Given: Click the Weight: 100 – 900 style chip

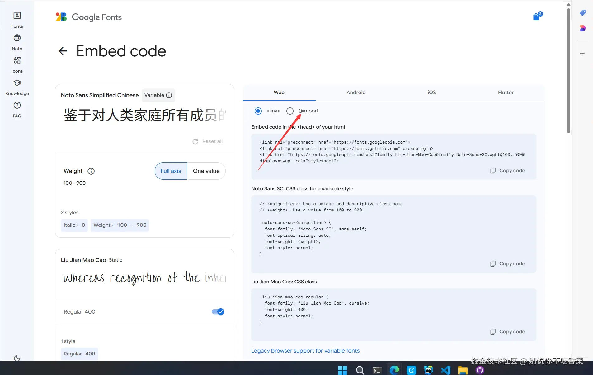Looking at the screenshot, I should click(120, 225).
